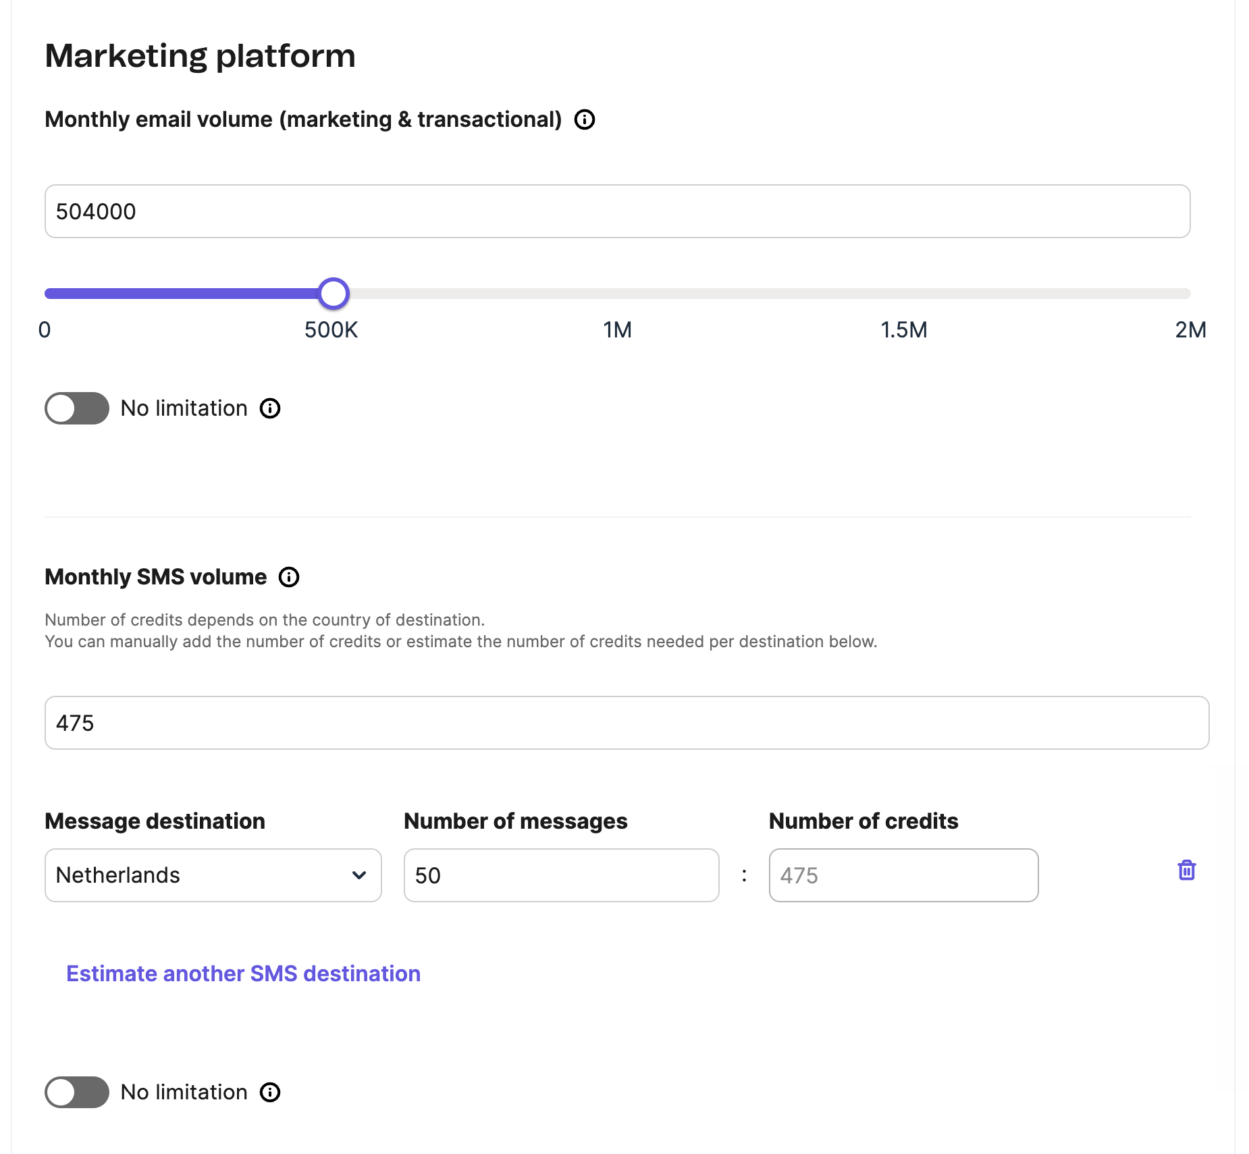Enable No limitation toggle for email volume
The width and height of the screenshot is (1249, 1154).
point(77,408)
